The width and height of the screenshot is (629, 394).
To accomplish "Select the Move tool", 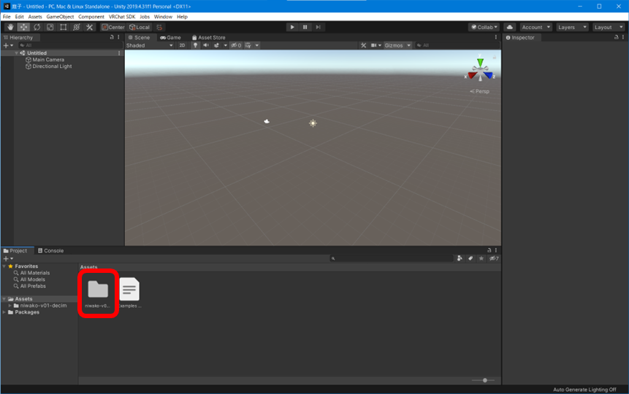I will pos(23,27).
